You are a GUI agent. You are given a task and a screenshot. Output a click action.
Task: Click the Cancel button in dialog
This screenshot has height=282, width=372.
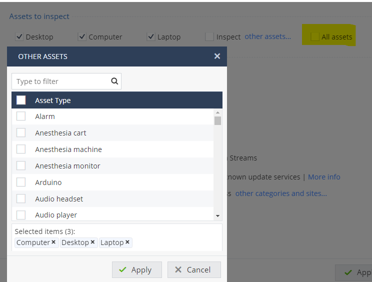coord(194,269)
